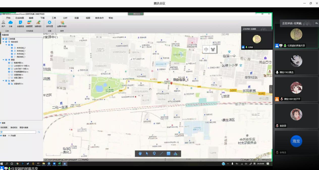Screen dimensions: 319x170
Task: Choose the placemark pin tool
Action: 154,154
